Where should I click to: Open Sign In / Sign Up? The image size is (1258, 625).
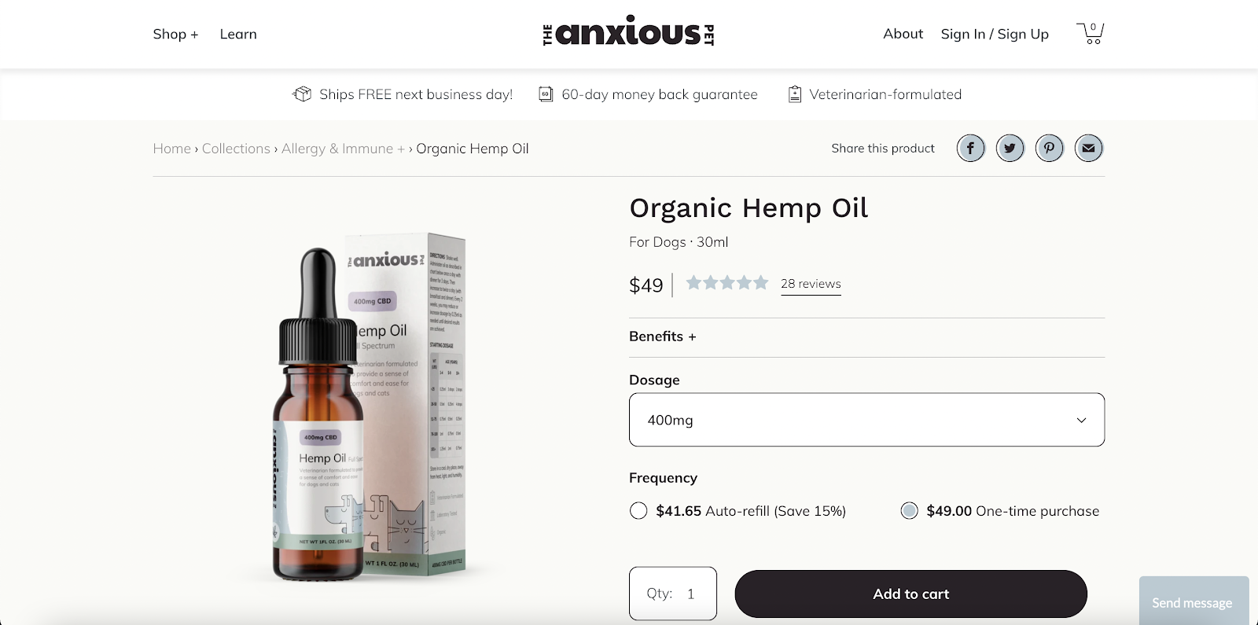coord(995,34)
